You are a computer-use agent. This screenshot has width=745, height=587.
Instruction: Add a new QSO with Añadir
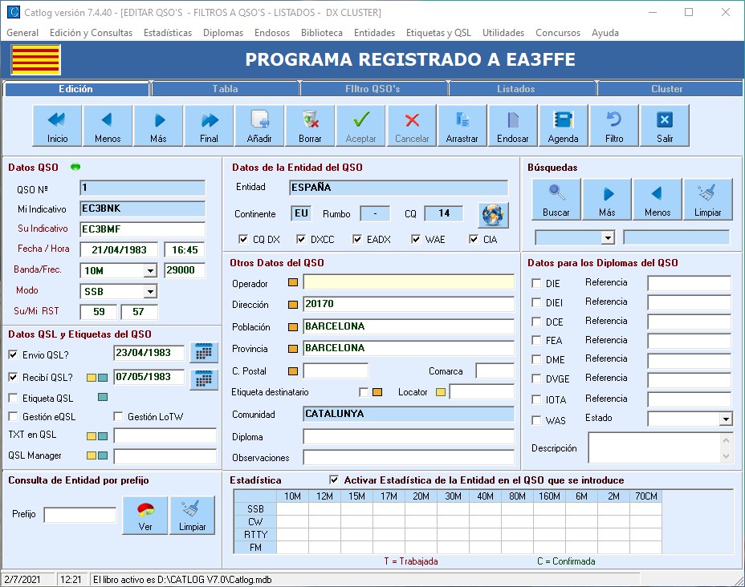click(259, 126)
